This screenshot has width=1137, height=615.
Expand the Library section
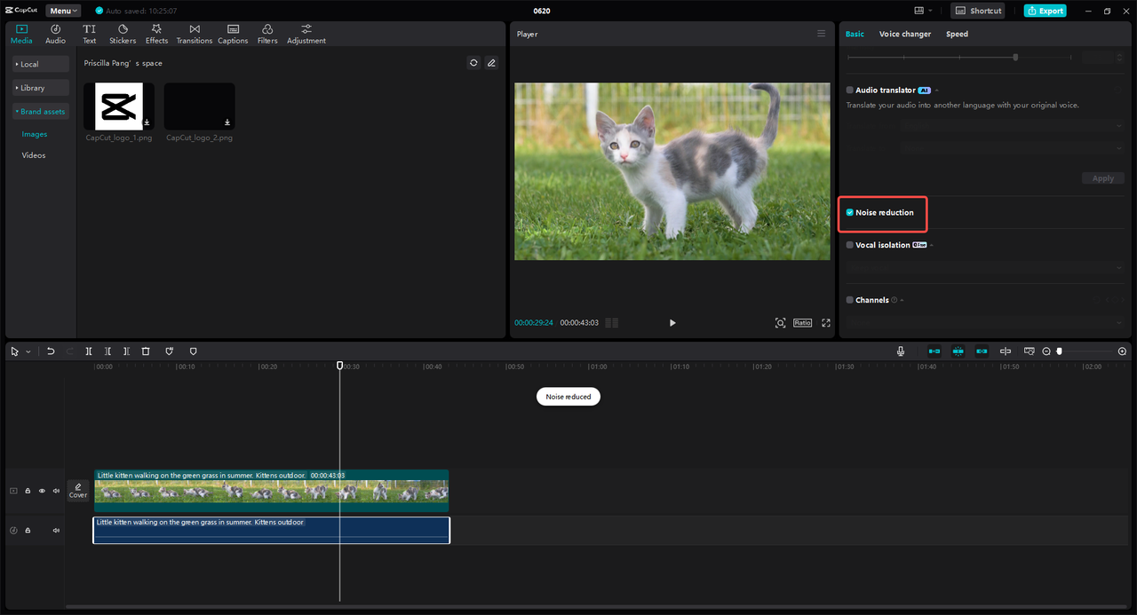41,88
